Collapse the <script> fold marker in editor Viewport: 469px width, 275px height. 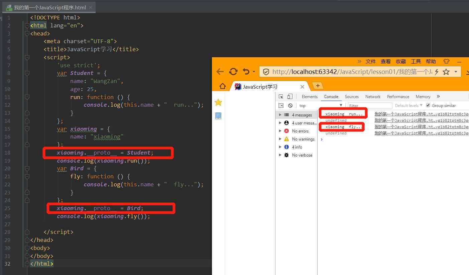click(x=27, y=57)
